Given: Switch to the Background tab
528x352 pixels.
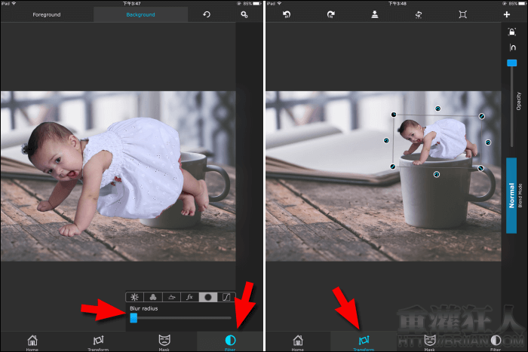Looking at the screenshot, I should click(140, 14).
